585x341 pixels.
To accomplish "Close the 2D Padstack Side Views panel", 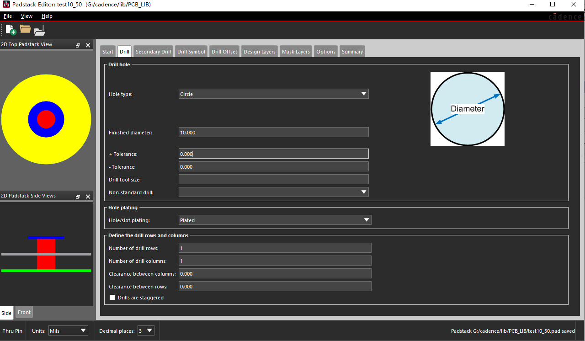I will [x=88, y=197].
